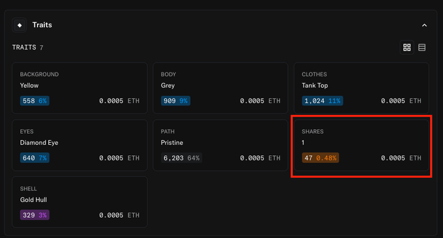Click 0.0005 ETH price in Body card
Image resolution: width=443 pixels, height=238 pixels.
pyautogui.click(x=260, y=101)
